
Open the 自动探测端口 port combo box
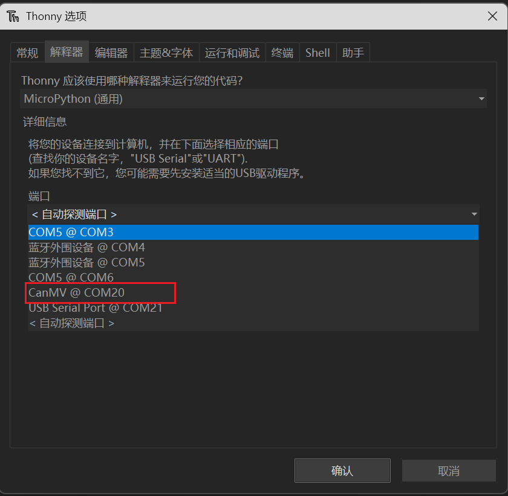pos(253,214)
